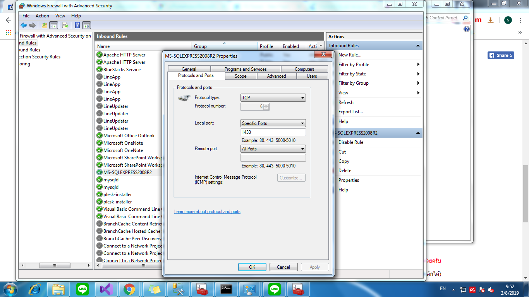Click the network port icon beside Protocol type
The width and height of the screenshot is (529, 297).
click(184, 98)
